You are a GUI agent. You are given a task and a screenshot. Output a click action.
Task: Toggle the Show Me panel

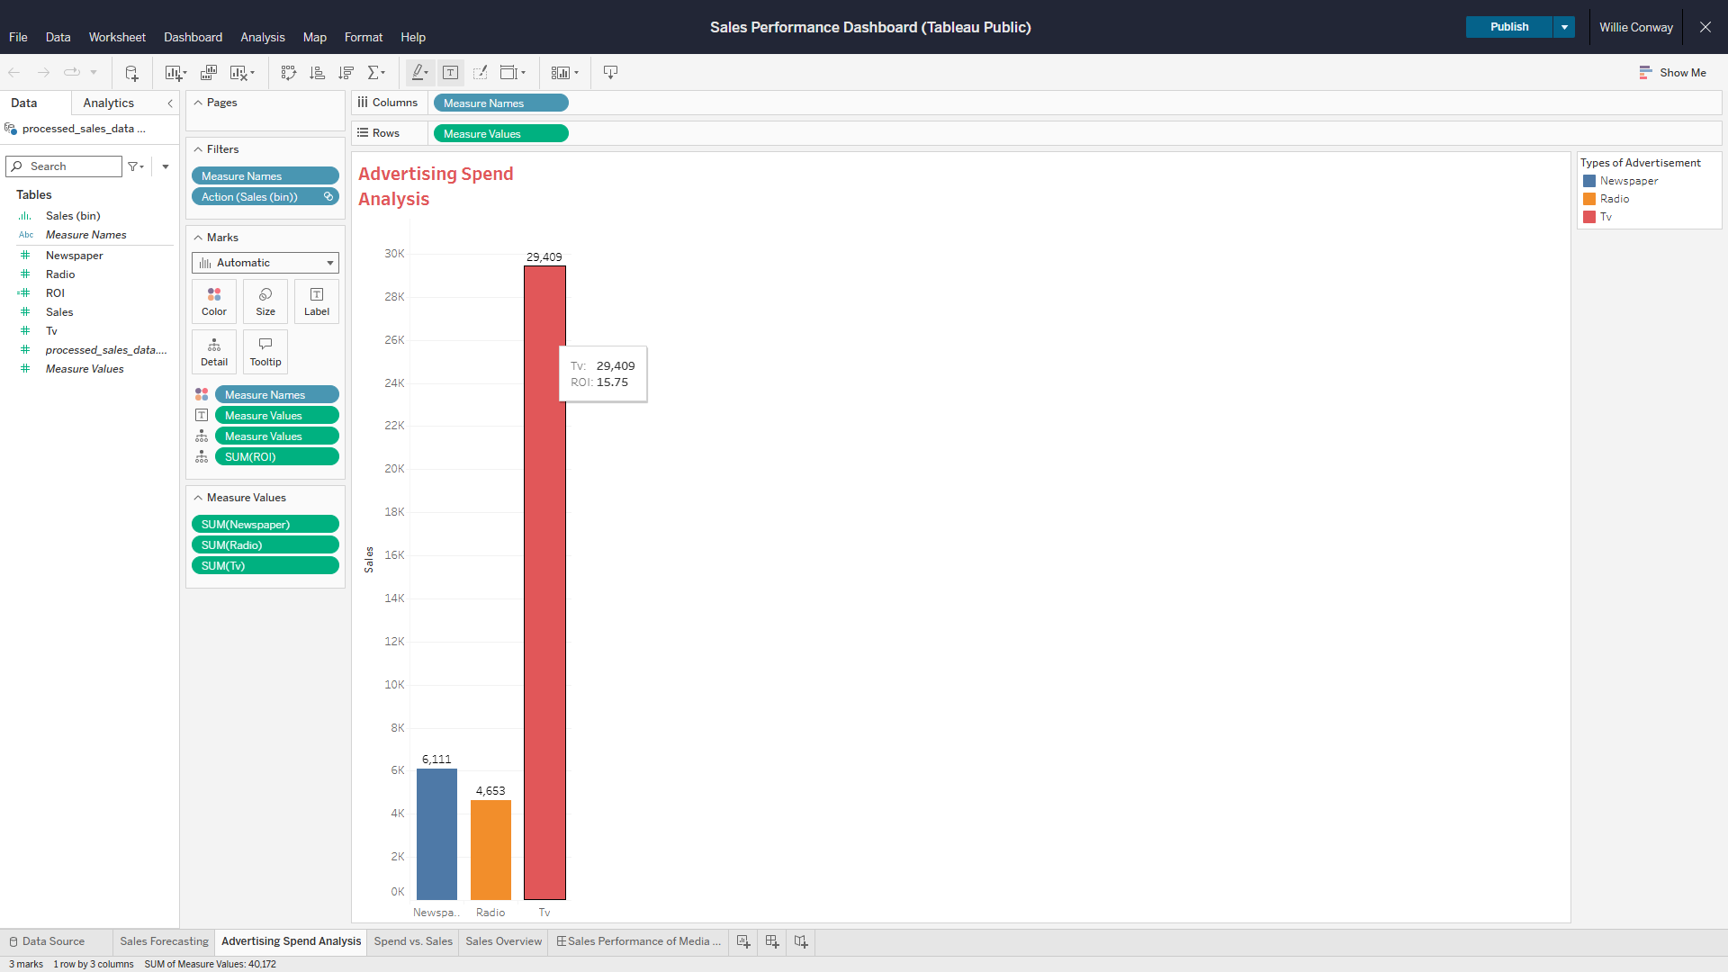[x=1672, y=73]
